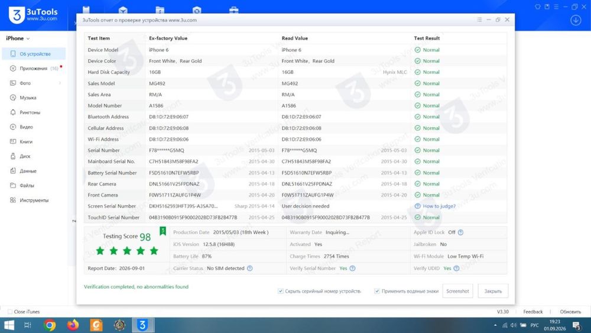Launch Firefox from the taskbar

tap(73, 325)
